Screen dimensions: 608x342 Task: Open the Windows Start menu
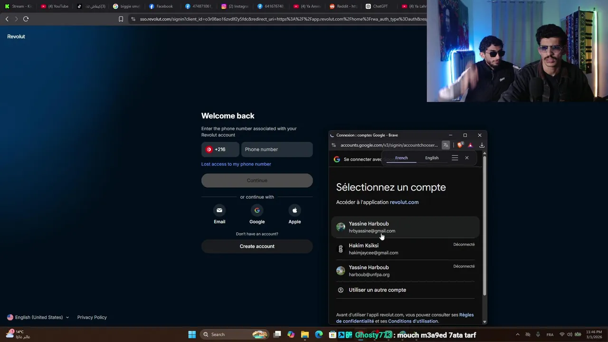(x=192, y=334)
